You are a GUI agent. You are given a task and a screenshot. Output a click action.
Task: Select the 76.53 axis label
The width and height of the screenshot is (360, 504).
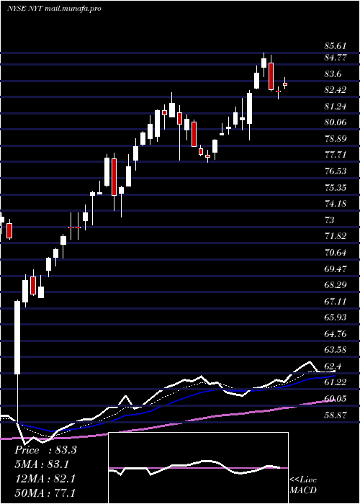(336, 171)
